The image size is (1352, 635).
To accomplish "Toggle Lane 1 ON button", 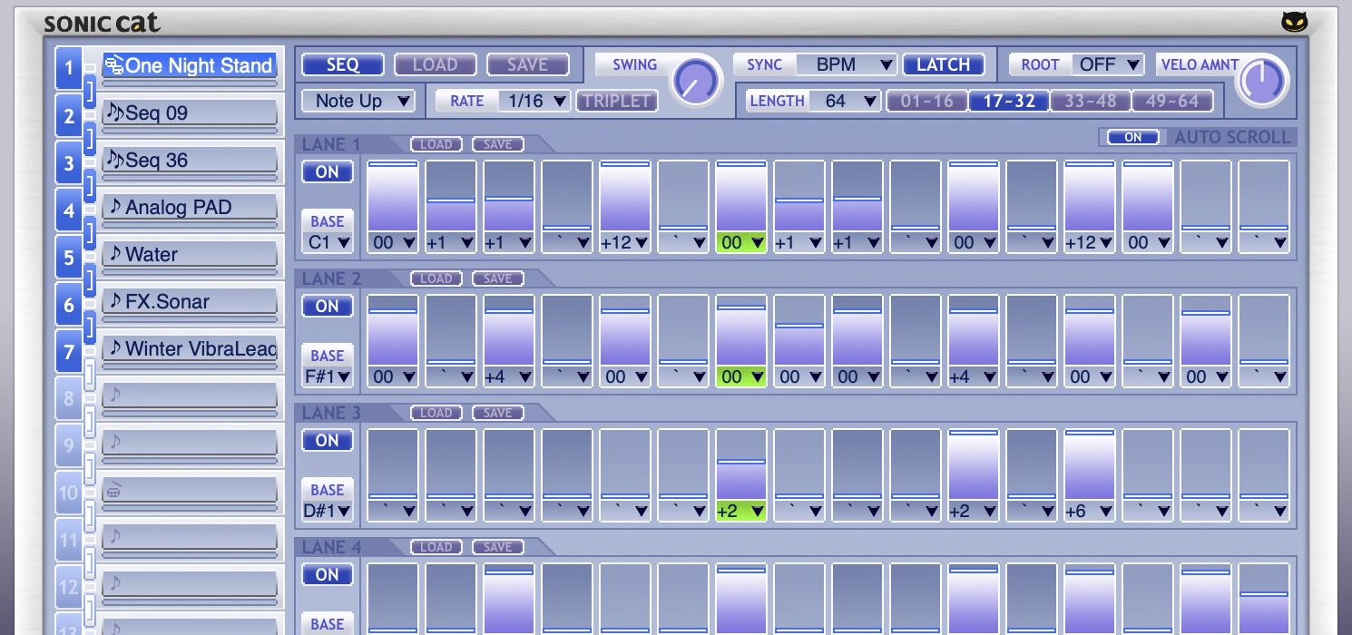I will (327, 172).
